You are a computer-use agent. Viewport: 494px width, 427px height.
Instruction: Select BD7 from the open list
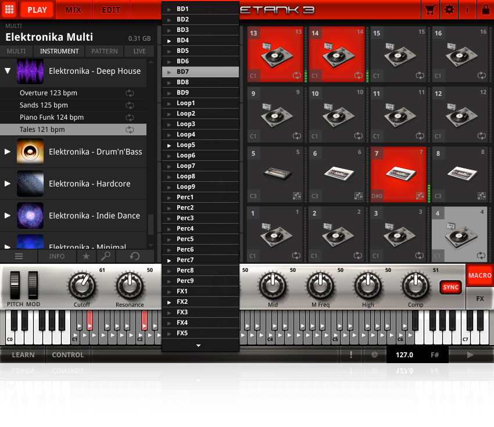pyautogui.click(x=200, y=71)
